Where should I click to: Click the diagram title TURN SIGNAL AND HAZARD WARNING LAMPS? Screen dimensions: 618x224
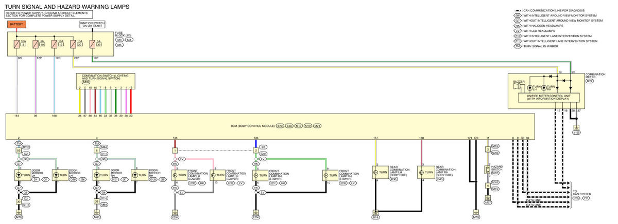point(67,6)
